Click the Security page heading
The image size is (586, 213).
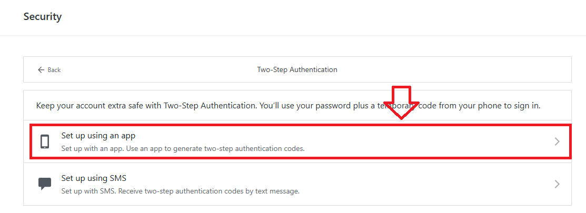(x=43, y=17)
